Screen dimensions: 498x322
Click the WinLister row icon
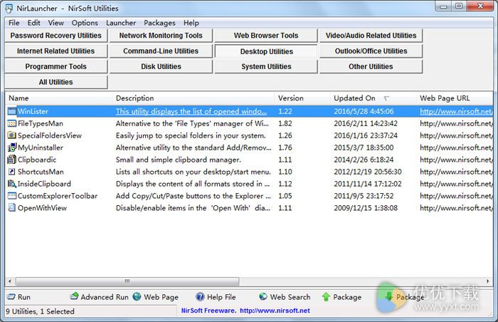pos(12,111)
